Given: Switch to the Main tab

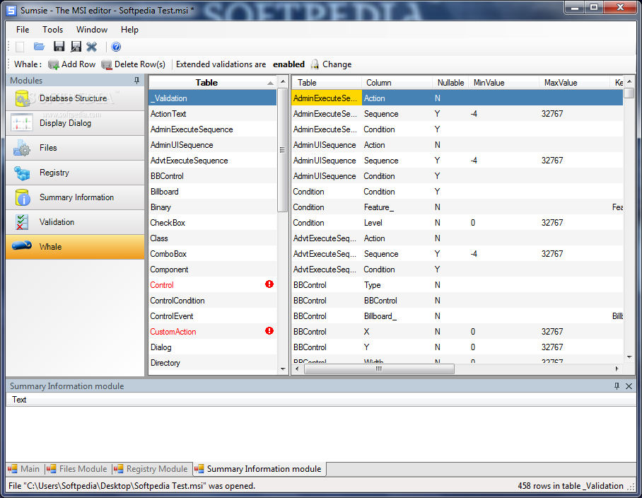Looking at the screenshot, I should tap(24, 469).
